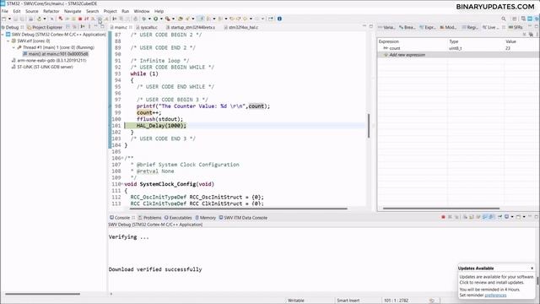Click the Build hammer icon in toolbar

[39, 19]
